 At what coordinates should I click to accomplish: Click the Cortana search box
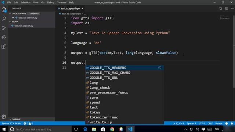coord(40,129)
